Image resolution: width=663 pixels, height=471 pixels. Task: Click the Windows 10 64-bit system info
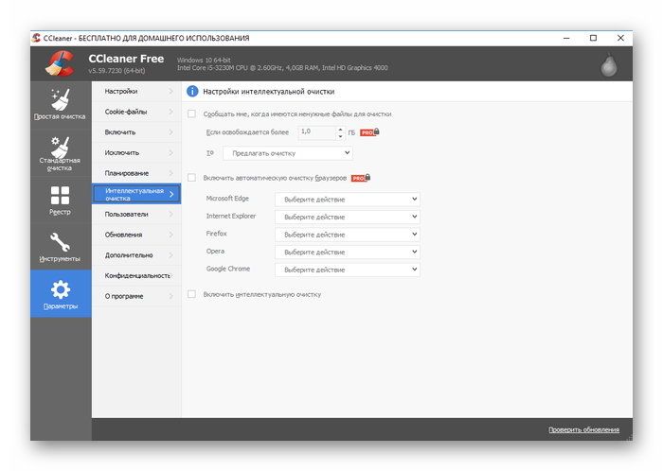tap(204, 61)
